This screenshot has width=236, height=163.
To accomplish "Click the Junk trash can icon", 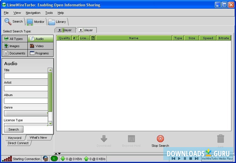I will (x=220, y=139).
